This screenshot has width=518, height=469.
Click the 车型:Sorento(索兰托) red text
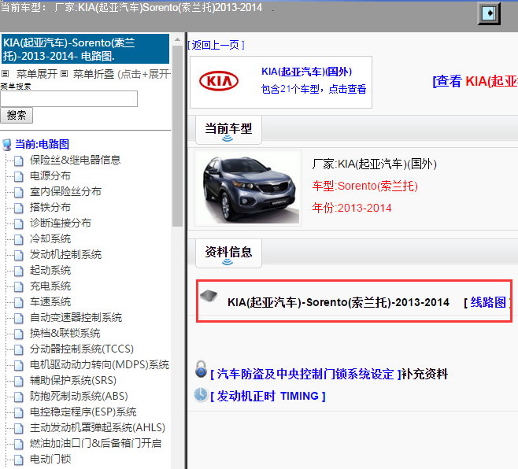click(x=365, y=186)
